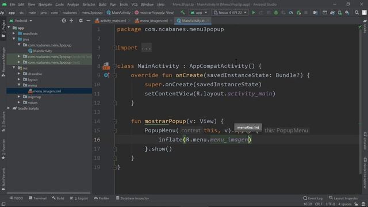Expand the layout folder

(x=19, y=79)
